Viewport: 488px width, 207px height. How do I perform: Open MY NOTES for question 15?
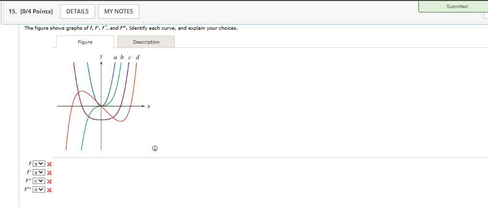pos(119,11)
